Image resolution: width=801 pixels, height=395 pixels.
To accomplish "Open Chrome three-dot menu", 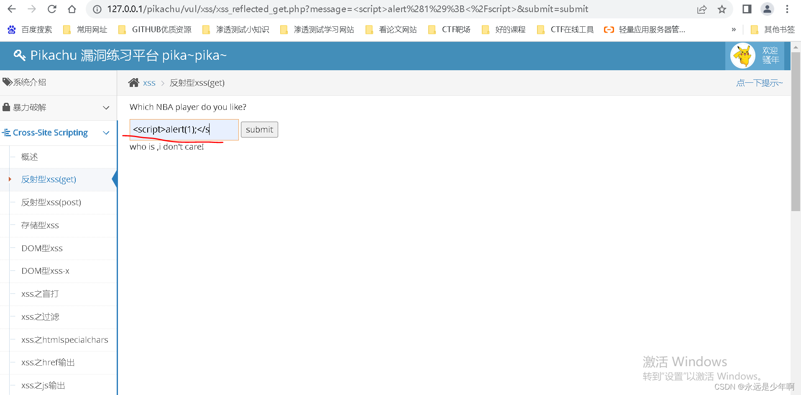I will tap(787, 9).
